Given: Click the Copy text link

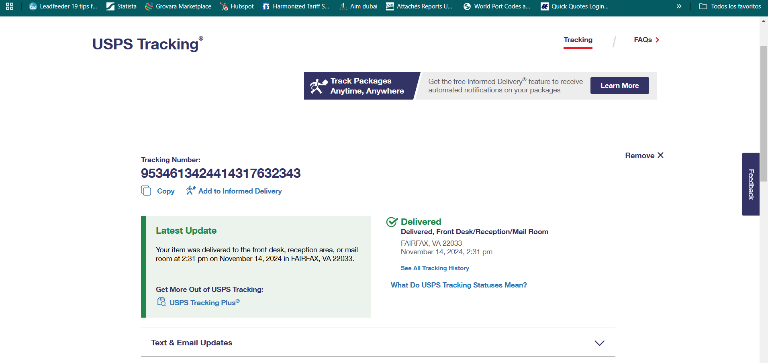Looking at the screenshot, I should pyautogui.click(x=165, y=191).
